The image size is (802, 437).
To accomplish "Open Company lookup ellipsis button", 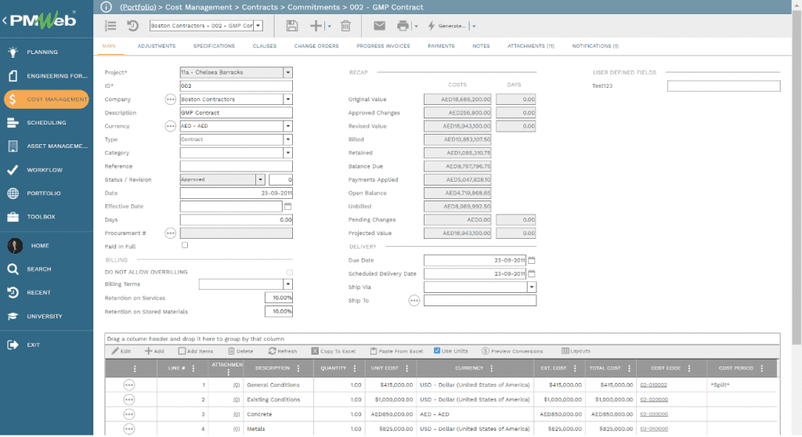I will pyautogui.click(x=170, y=99).
